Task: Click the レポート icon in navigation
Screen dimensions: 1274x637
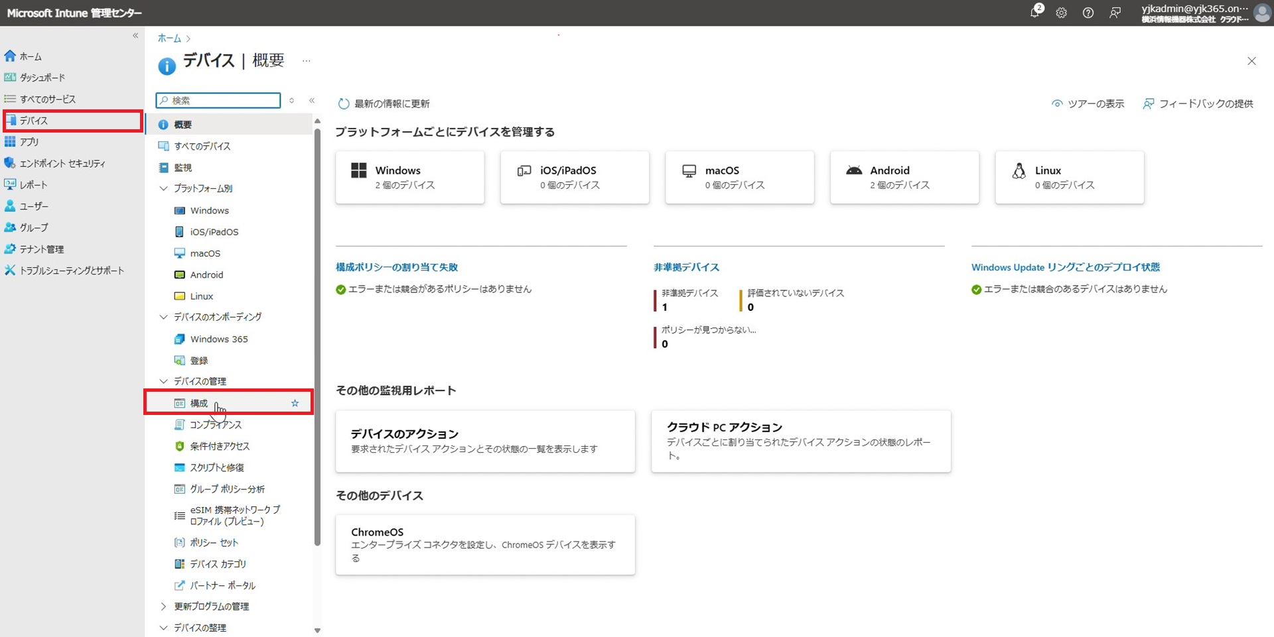Action: (x=10, y=184)
